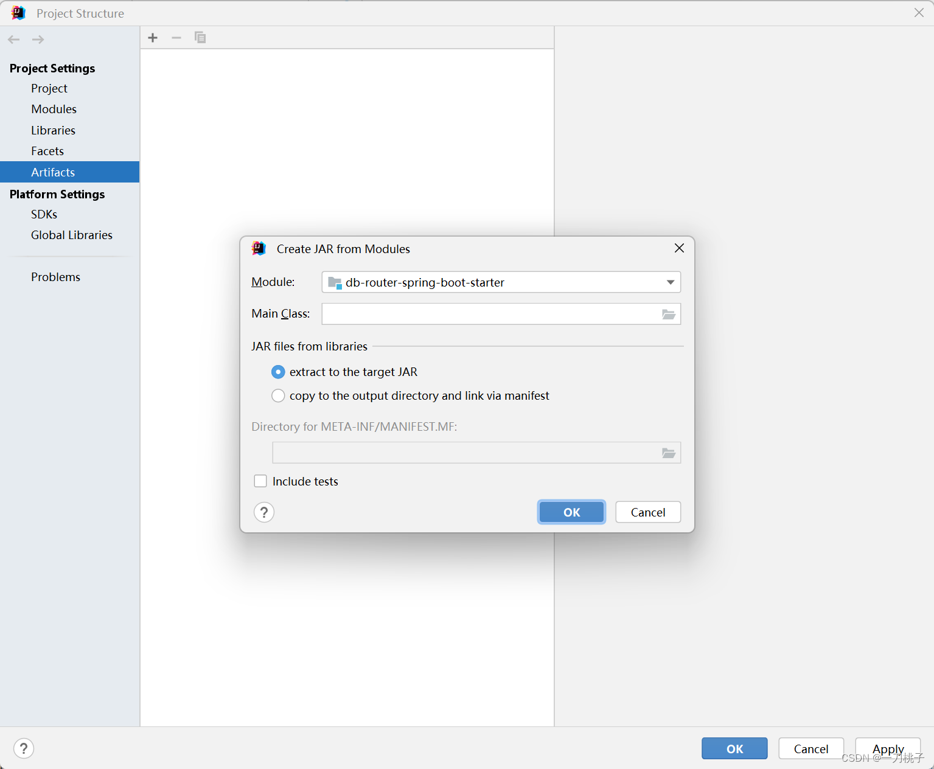The image size is (934, 769).
Task: Select 'extract to the target JAR' option
Action: (278, 372)
